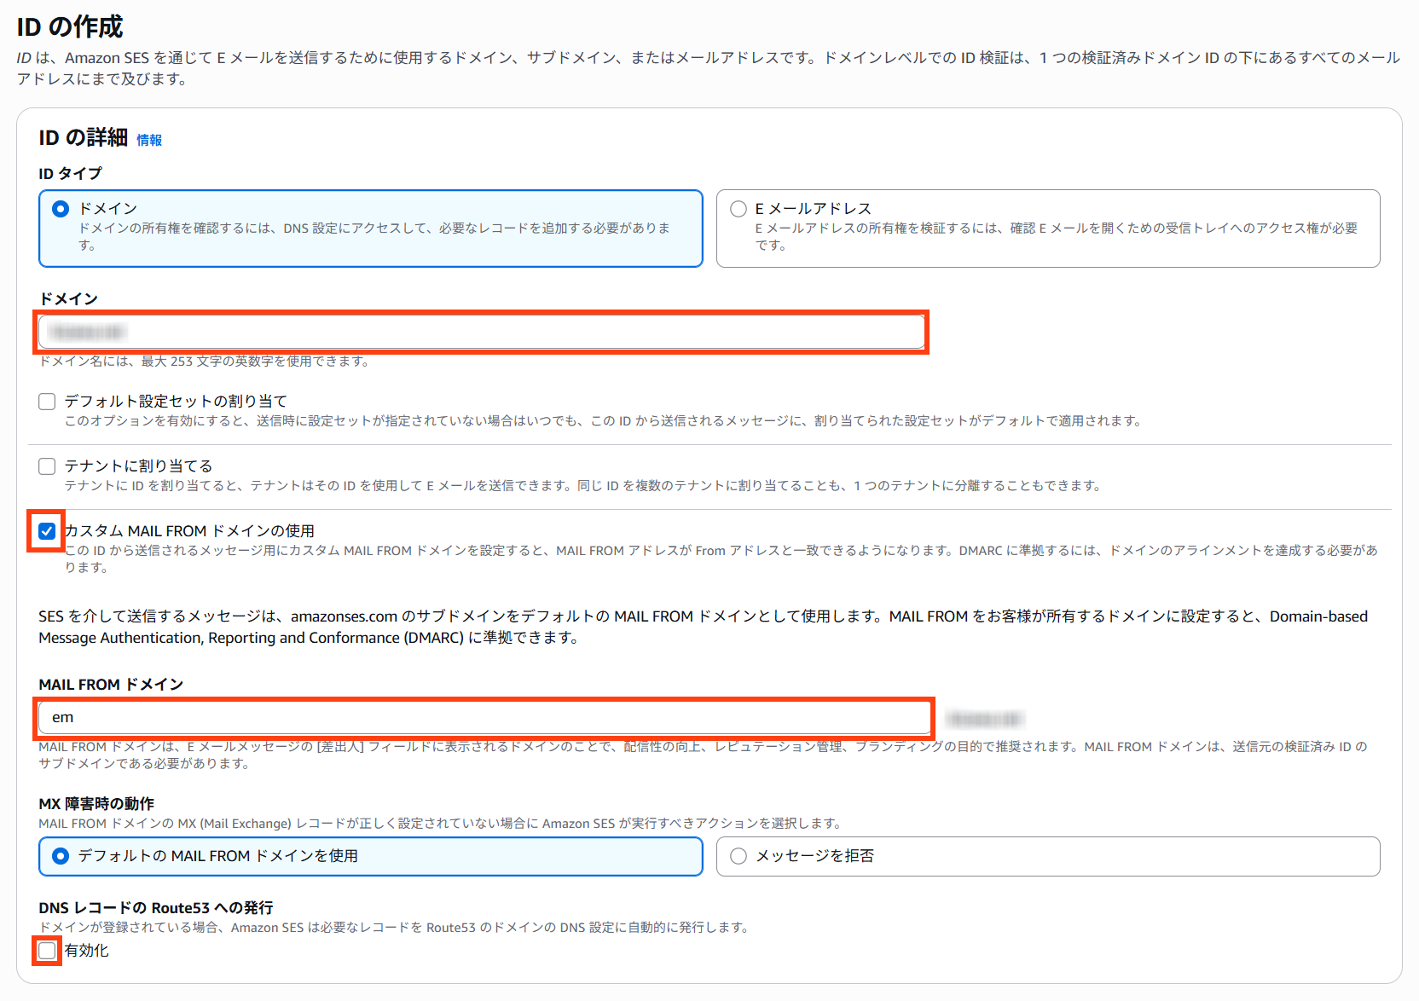Screen dimensions: 1419x1001
Task: Click the ID の詳細 section heading
Action: pyautogui.click(x=83, y=138)
